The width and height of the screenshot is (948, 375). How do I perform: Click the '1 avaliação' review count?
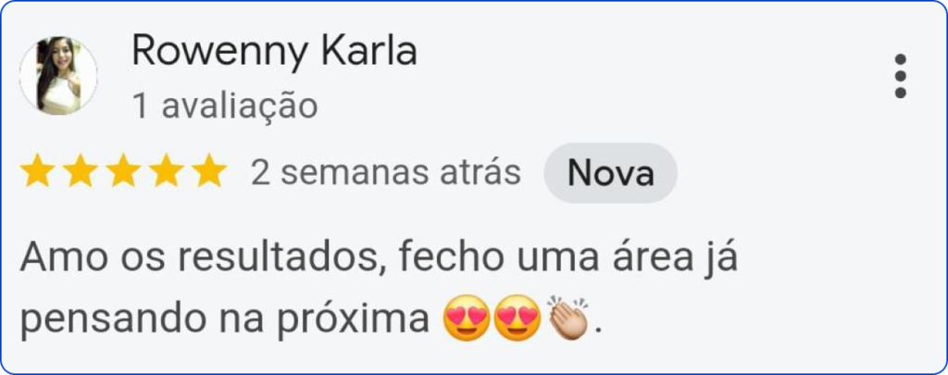point(225,106)
